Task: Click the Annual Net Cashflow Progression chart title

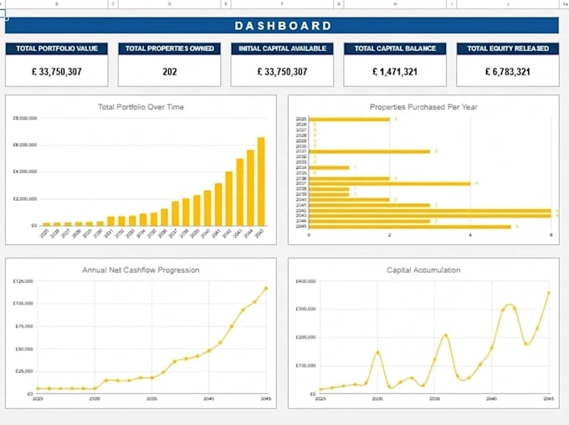Action: 141,269
